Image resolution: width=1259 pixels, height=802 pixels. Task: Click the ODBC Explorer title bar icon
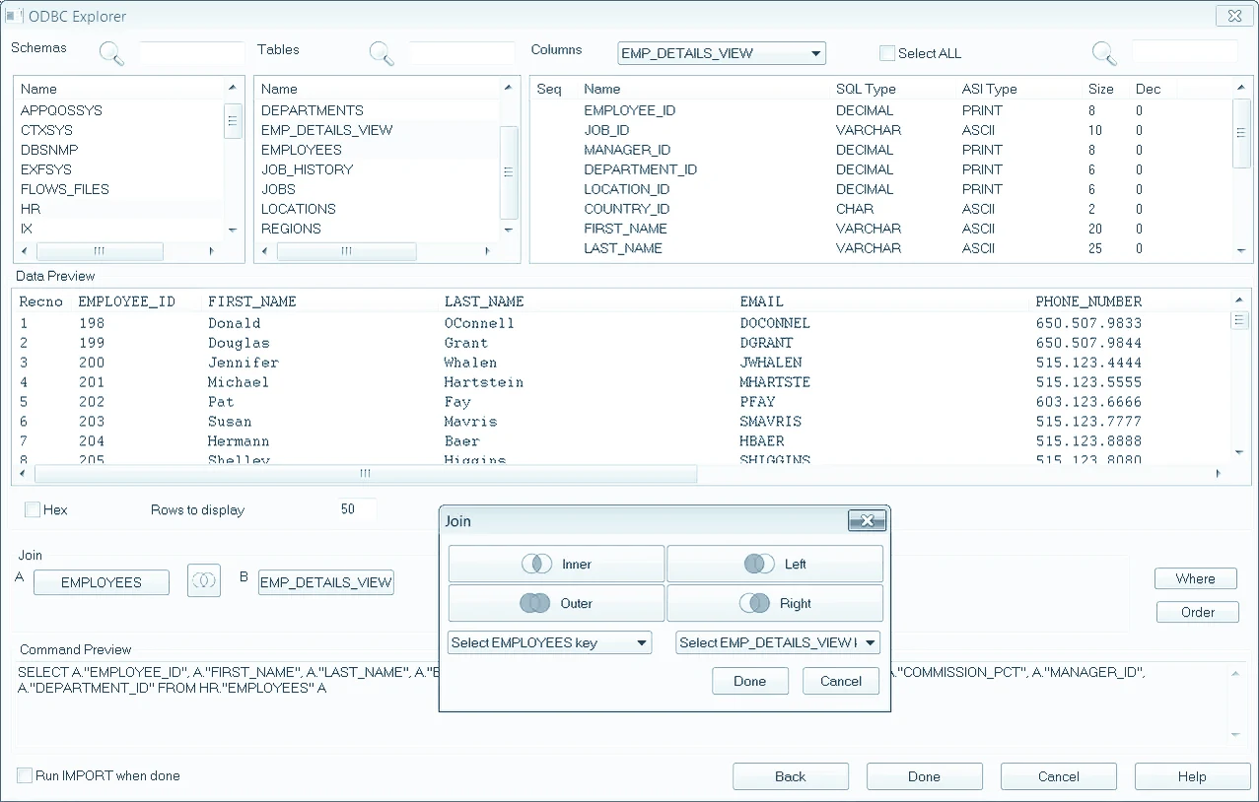15,16
